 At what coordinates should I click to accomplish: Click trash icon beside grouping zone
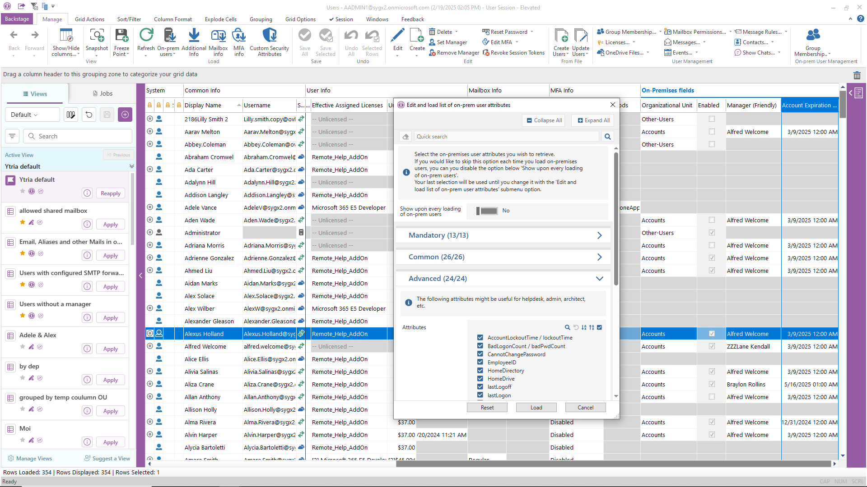click(857, 75)
